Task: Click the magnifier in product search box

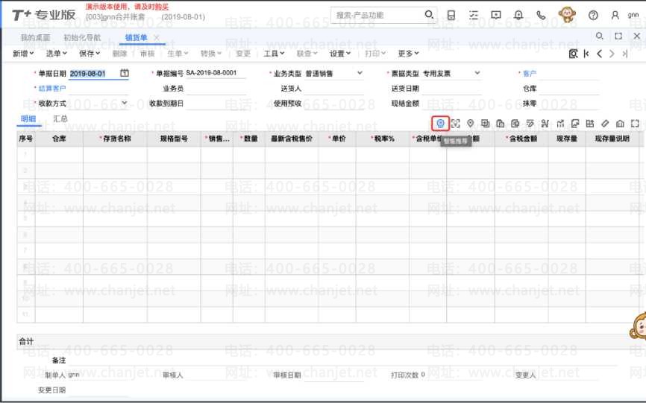Action: [429, 15]
